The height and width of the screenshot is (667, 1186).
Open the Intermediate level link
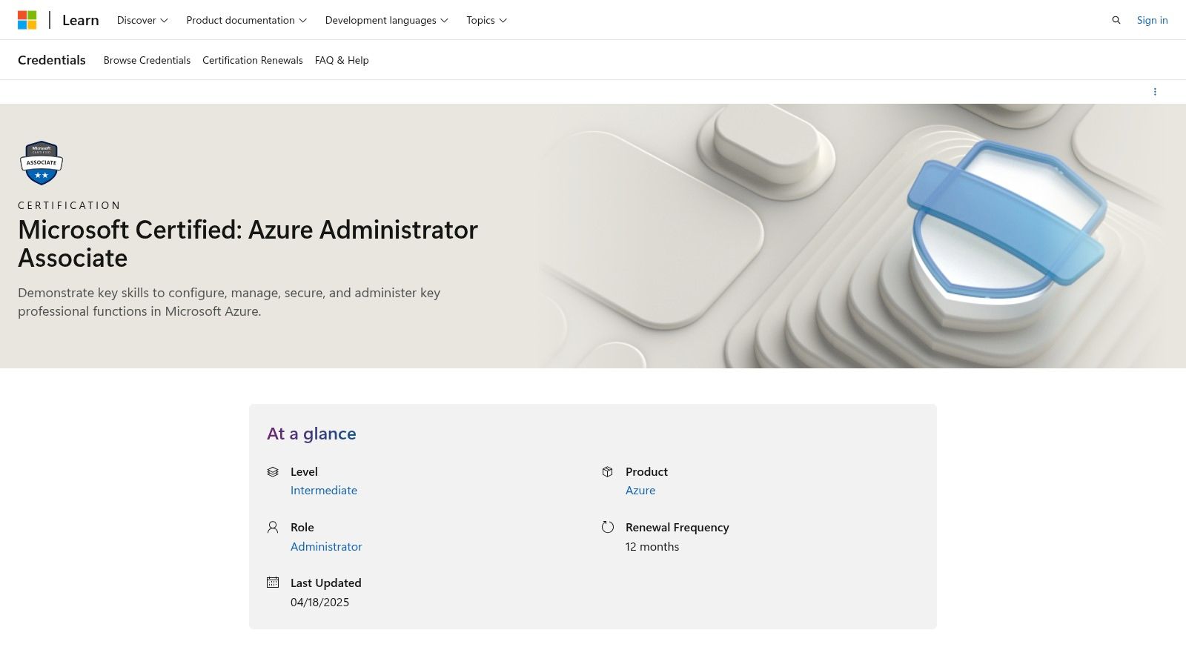point(323,490)
